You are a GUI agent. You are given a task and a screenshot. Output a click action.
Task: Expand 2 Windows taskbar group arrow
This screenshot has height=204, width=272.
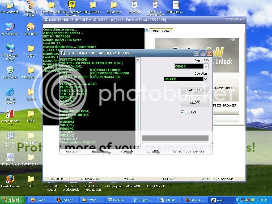104,200
